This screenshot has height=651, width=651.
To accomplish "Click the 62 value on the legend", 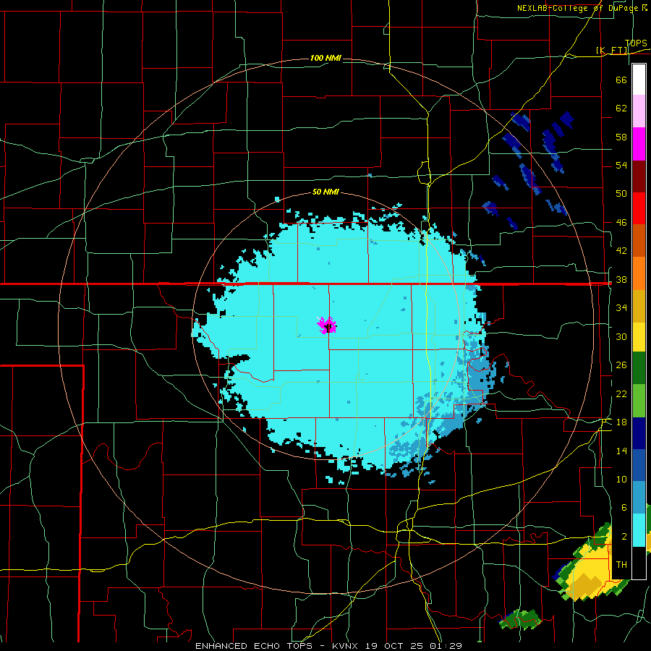I will pyautogui.click(x=621, y=109).
